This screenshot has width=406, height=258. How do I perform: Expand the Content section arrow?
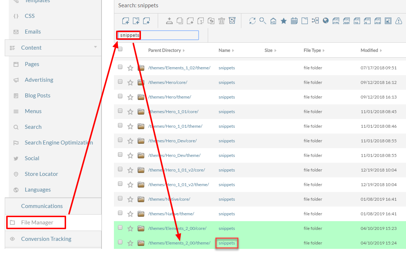click(x=95, y=47)
